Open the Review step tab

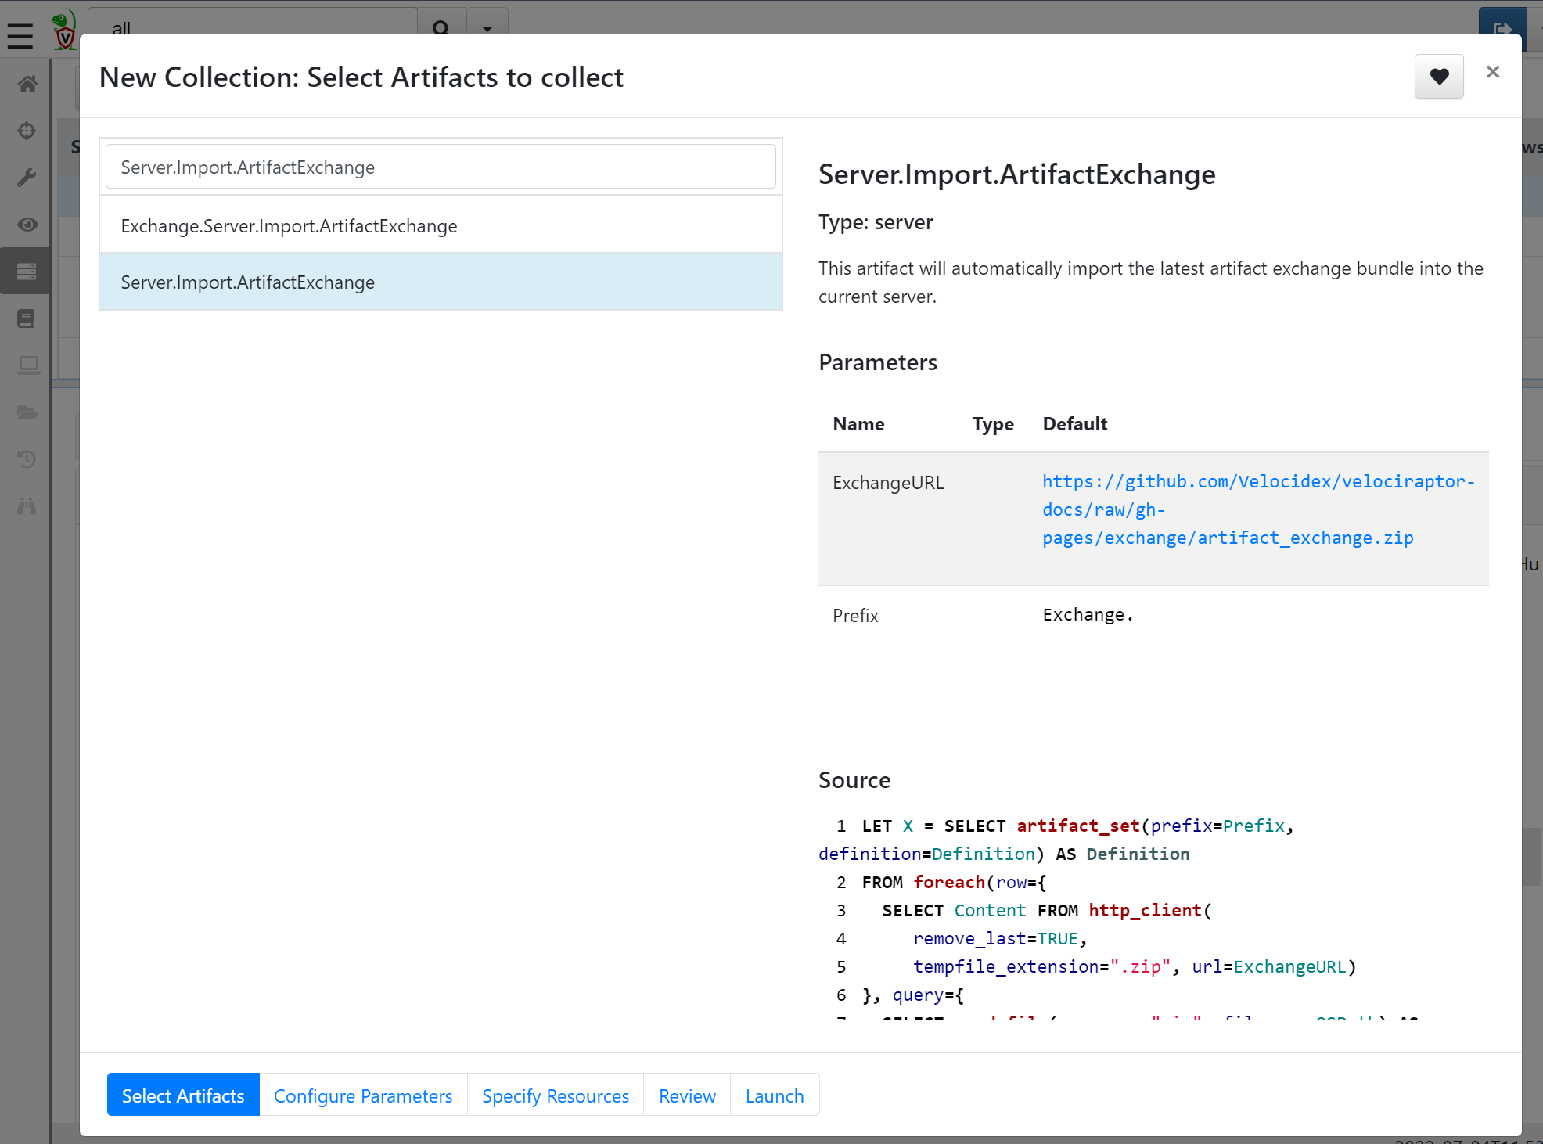point(687,1095)
